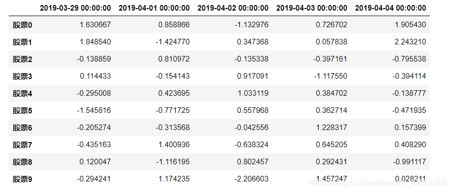Viewport: 451px width, 192px height.
Task: Select cell value 0.802457
Action: (253, 162)
